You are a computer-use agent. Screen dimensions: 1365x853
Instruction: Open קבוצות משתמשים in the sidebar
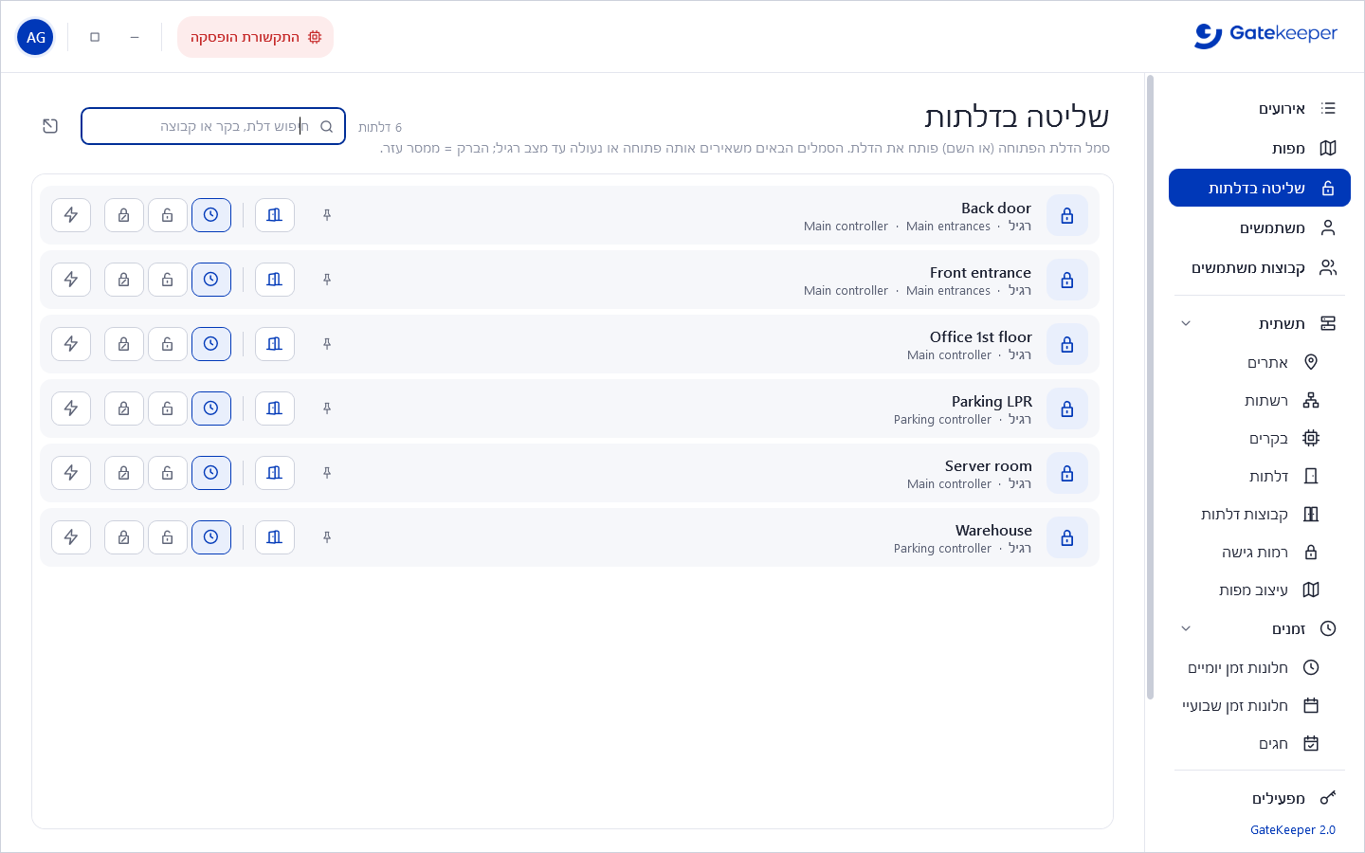(1260, 267)
